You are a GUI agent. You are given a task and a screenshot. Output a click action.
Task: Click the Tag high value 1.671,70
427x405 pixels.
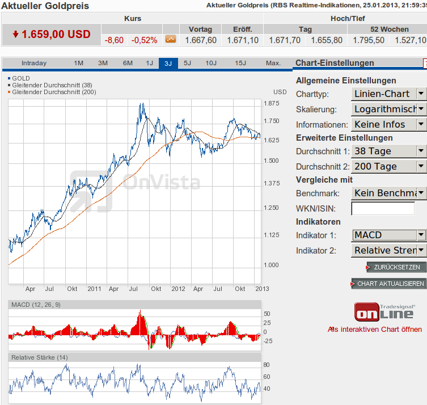pyautogui.click(x=285, y=40)
